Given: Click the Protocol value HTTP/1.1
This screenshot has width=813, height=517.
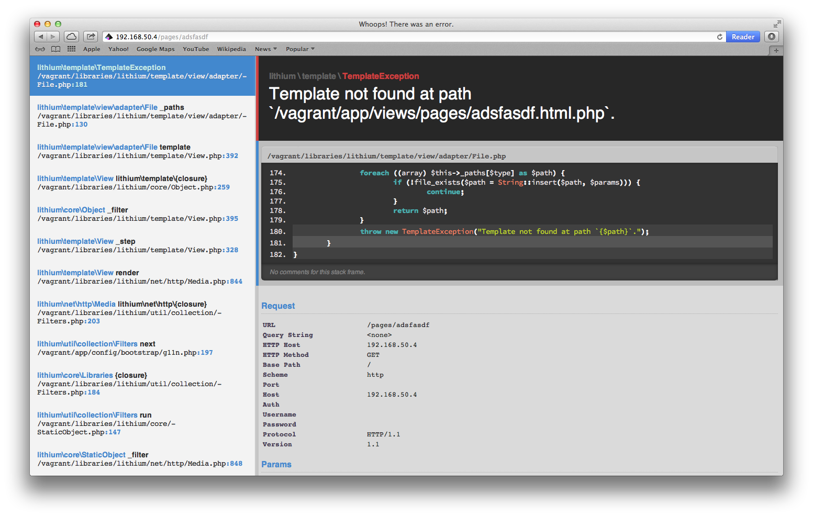Looking at the screenshot, I should click(384, 434).
